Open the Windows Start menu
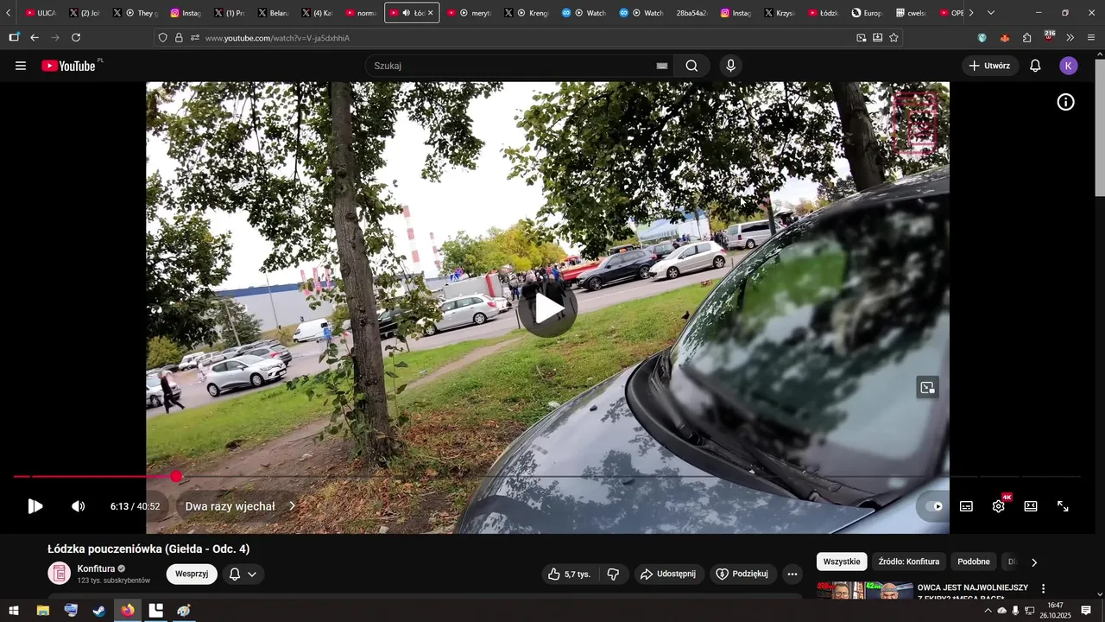The width and height of the screenshot is (1105, 622). 14,611
